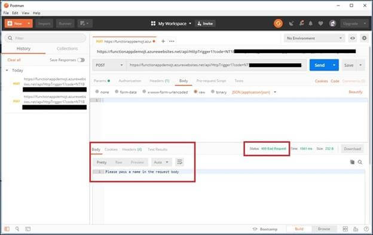Open the My Workspace switcher

tap(171, 23)
